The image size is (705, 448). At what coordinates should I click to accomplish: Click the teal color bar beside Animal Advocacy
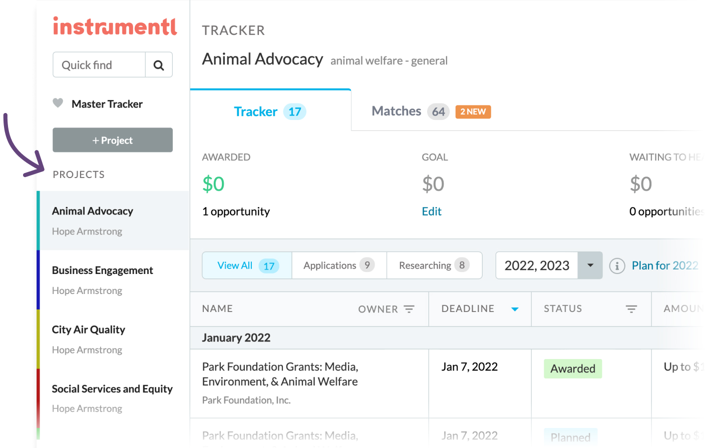38,220
